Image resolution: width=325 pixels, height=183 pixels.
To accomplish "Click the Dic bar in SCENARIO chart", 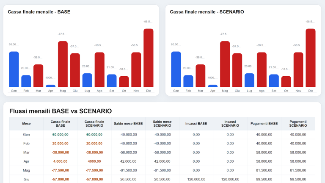I will 310,58.
